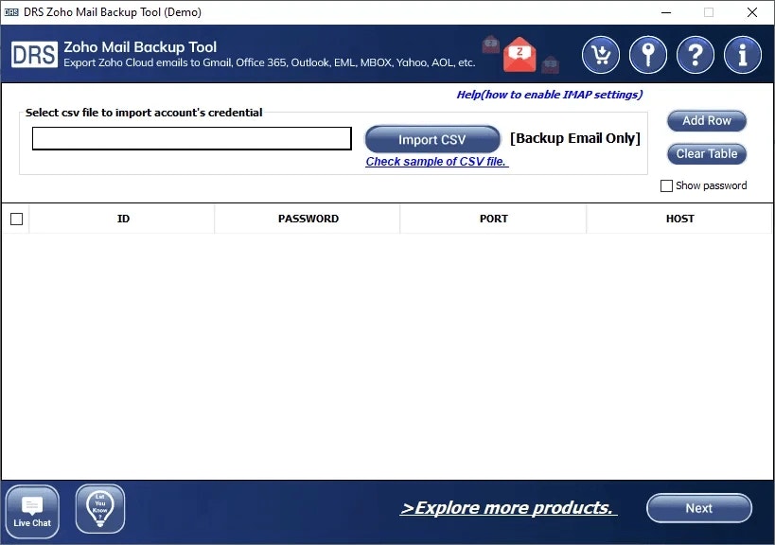Follow the Explore more products link
Image resolution: width=775 pixels, height=545 pixels.
pyautogui.click(x=508, y=508)
